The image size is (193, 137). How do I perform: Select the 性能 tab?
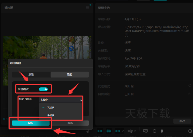point(70,74)
